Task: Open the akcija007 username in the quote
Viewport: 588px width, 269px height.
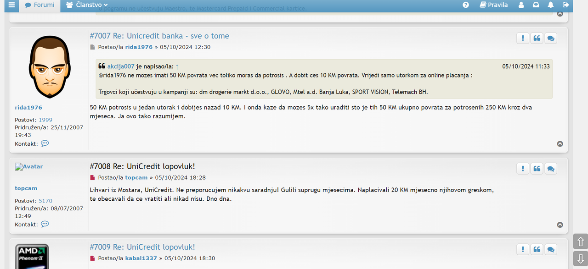Action: point(121,66)
